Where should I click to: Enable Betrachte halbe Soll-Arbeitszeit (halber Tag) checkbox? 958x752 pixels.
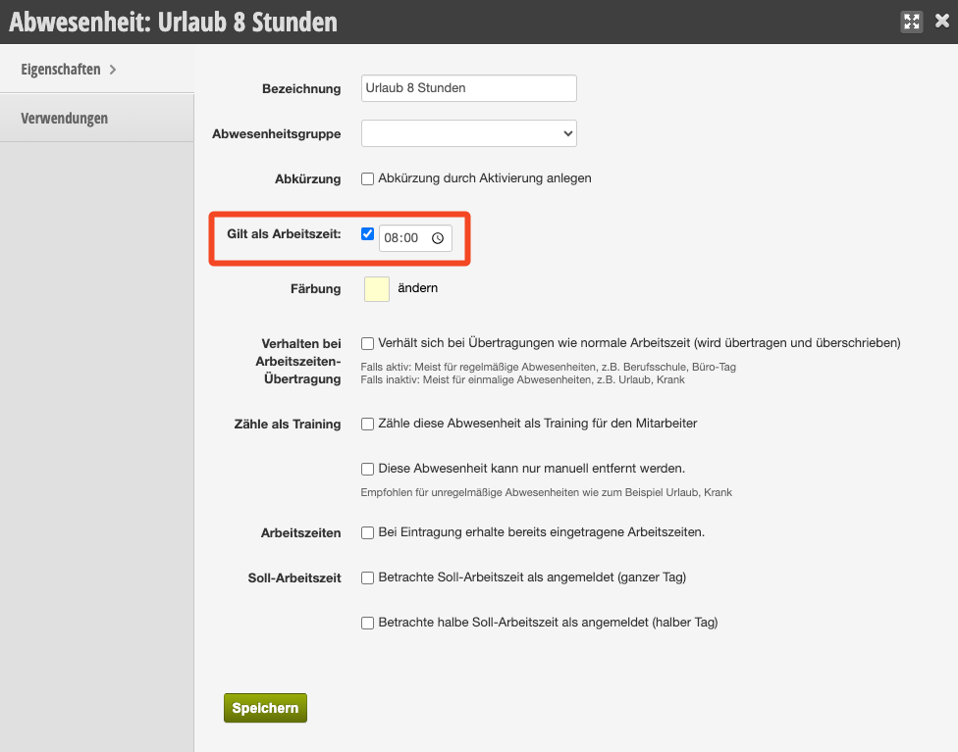click(367, 623)
